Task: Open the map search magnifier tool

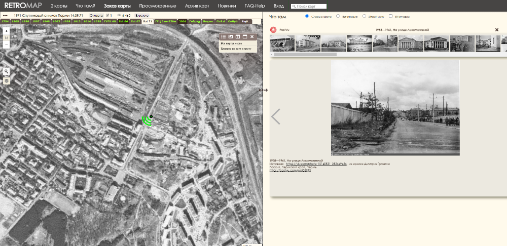Action: point(7,71)
